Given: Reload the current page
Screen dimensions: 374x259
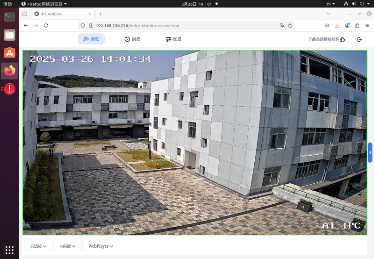Looking at the screenshot, I should [46, 26].
